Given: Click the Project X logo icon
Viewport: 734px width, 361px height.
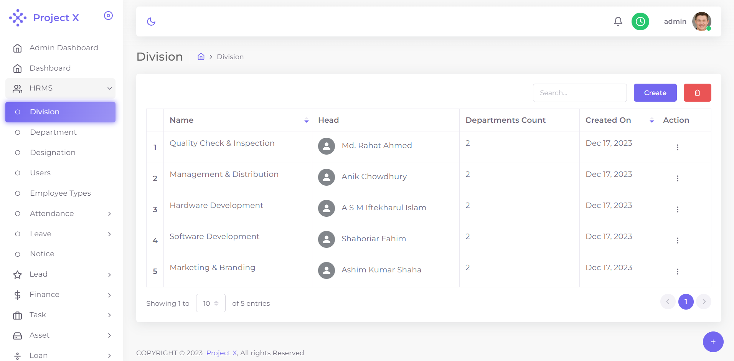Looking at the screenshot, I should [18, 18].
